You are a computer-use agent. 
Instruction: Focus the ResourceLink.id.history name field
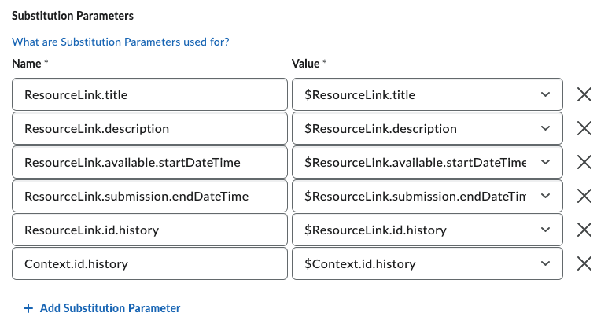tap(149, 230)
